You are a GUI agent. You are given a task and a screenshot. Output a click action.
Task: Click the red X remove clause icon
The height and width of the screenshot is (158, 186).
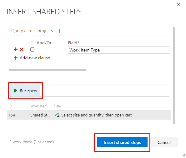click(22, 49)
